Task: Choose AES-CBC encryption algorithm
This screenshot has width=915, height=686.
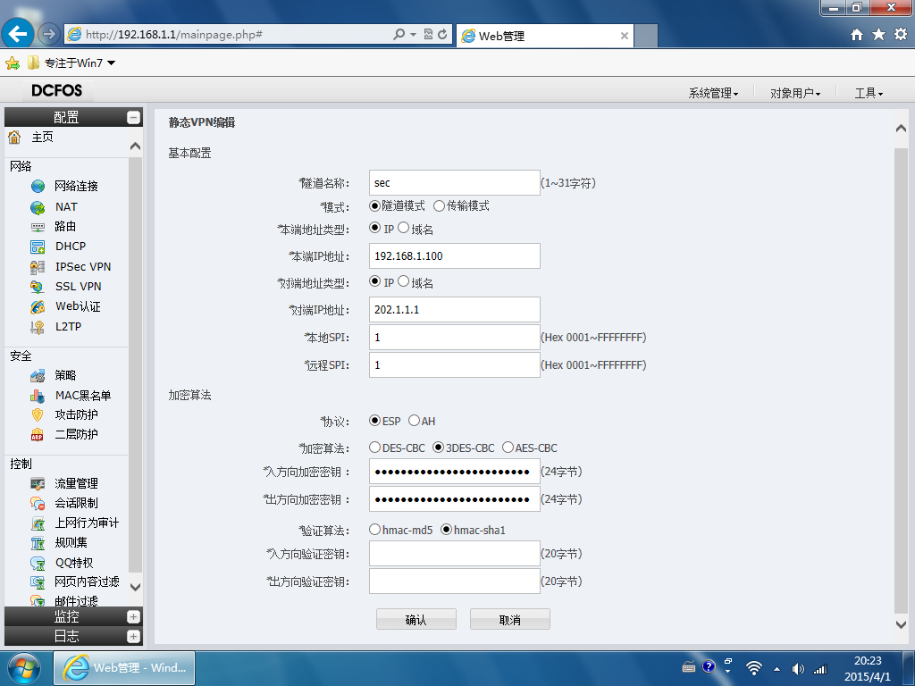Action: (508, 448)
